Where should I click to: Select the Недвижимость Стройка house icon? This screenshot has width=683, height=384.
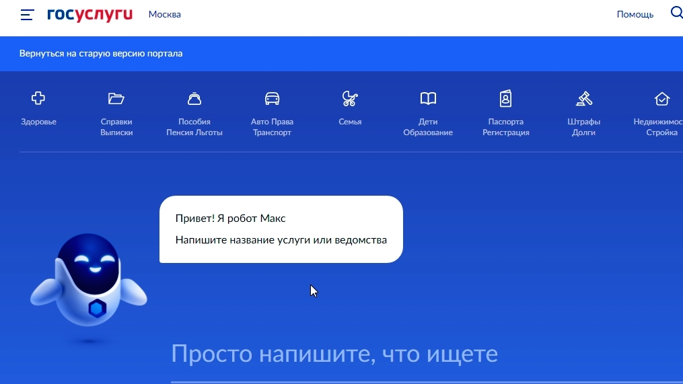click(x=661, y=99)
